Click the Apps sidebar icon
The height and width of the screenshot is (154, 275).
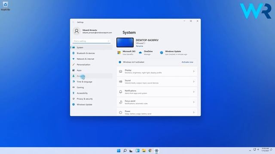(x=73, y=70)
